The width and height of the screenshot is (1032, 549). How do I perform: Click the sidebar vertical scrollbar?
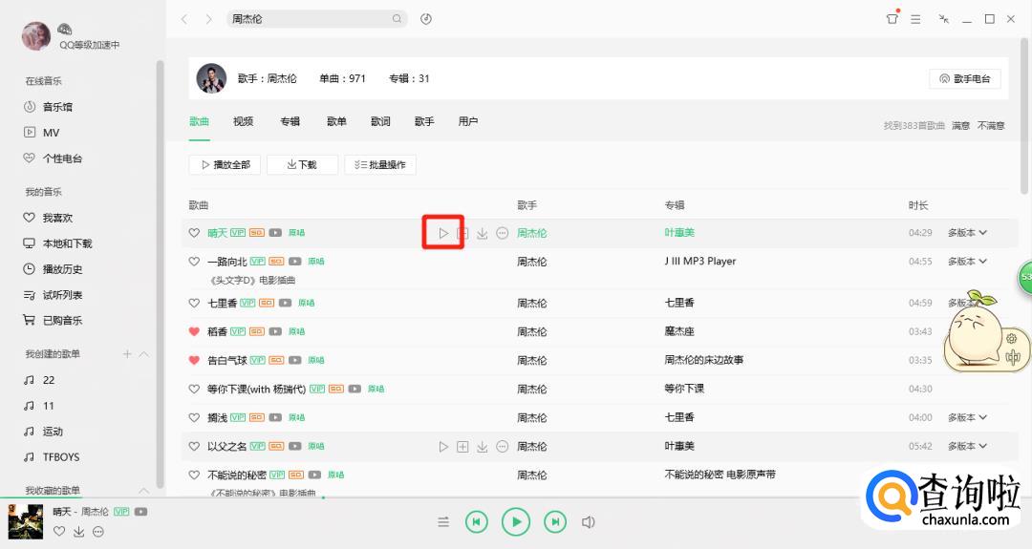[160, 273]
